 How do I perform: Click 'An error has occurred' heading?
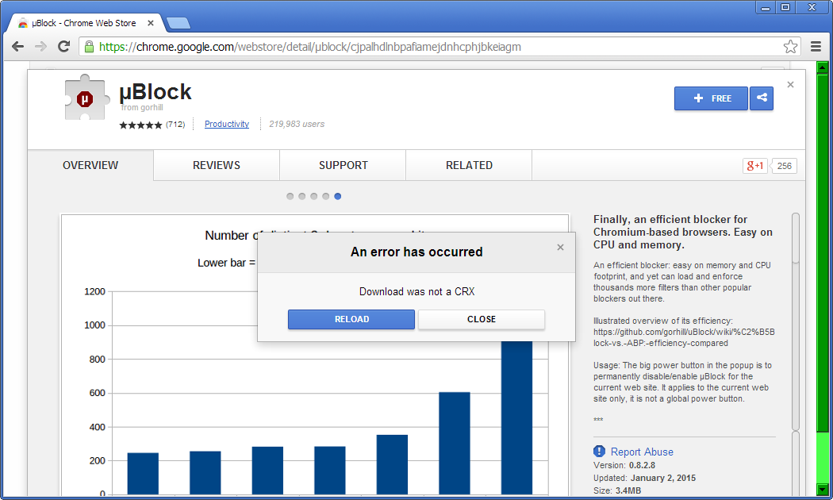coord(416,252)
